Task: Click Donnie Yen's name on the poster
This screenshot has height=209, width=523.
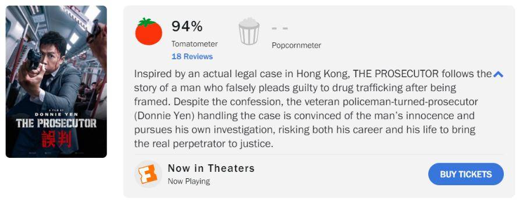Action: pyautogui.click(x=56, y=114)
